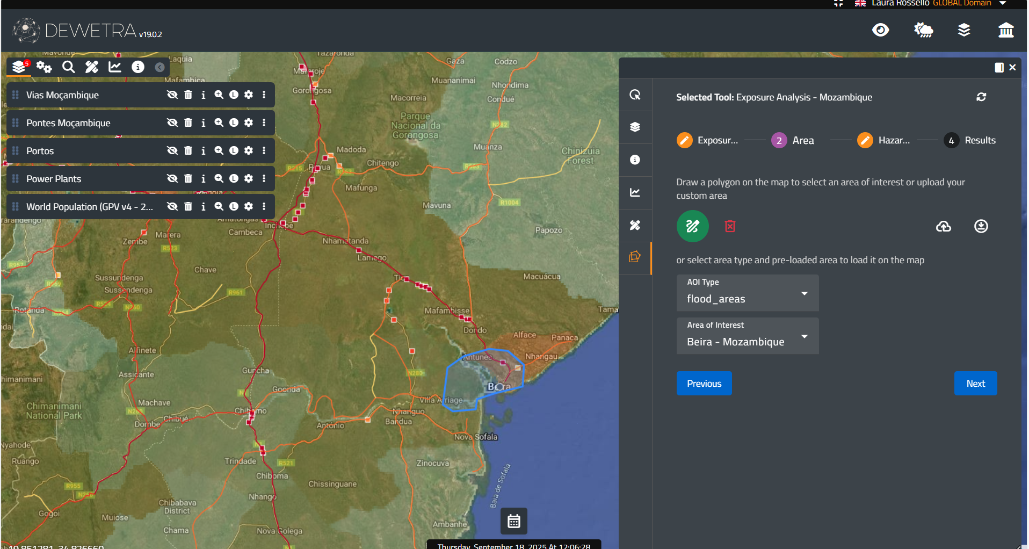The height and width of the screenshot is (549, 1029).
Task: Open the AOI Type dropdown
Action: [747, 293]
